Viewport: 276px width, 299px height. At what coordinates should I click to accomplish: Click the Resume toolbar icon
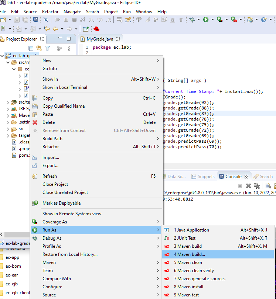click(x=57, y=20)
